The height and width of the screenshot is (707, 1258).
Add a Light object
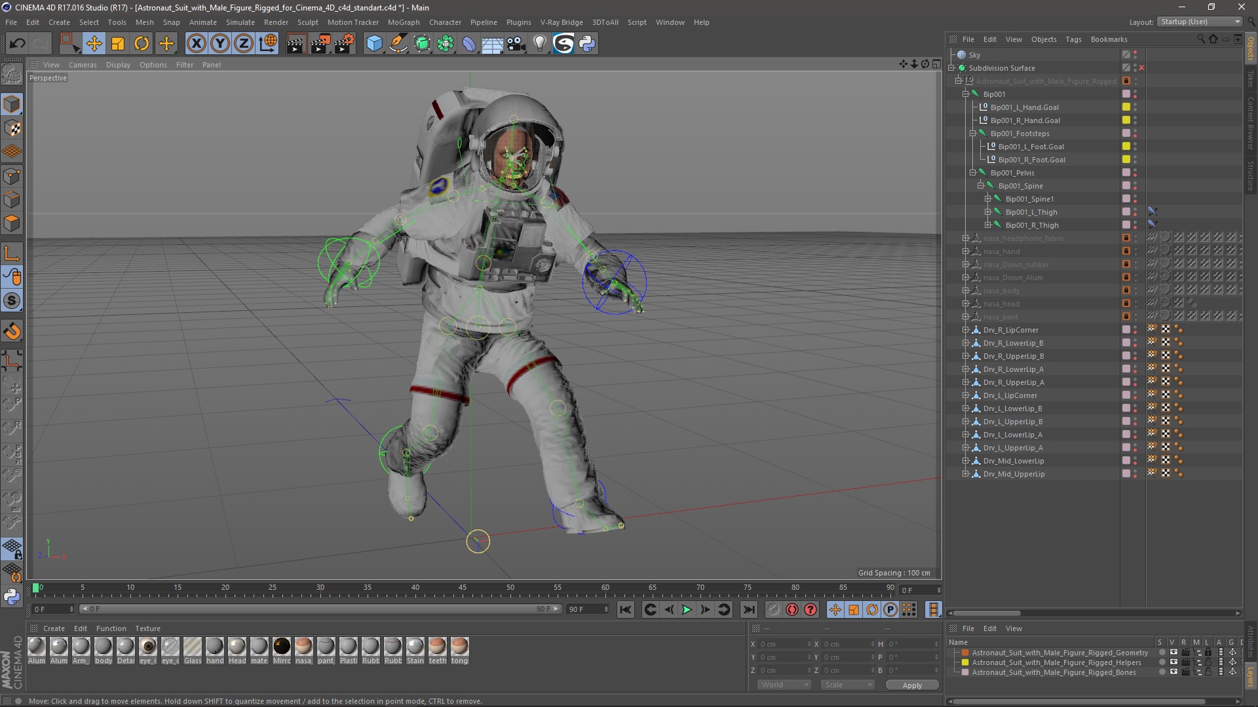pyautogui.click(x=539, y=44)
